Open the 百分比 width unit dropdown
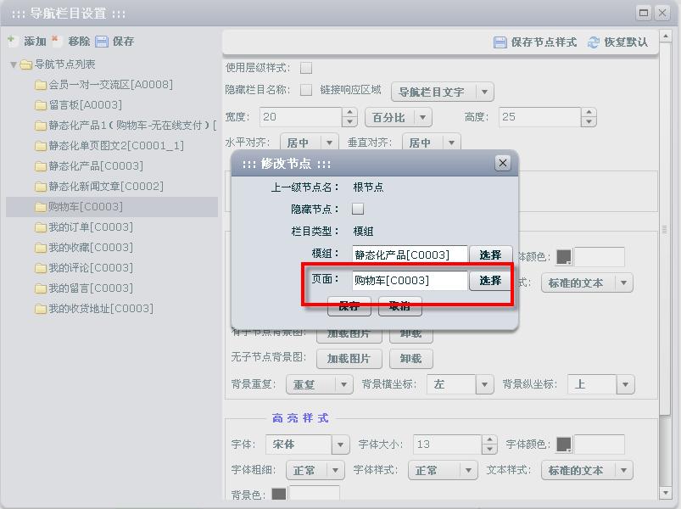Screen dimensions: 681x509 point(422,117)
